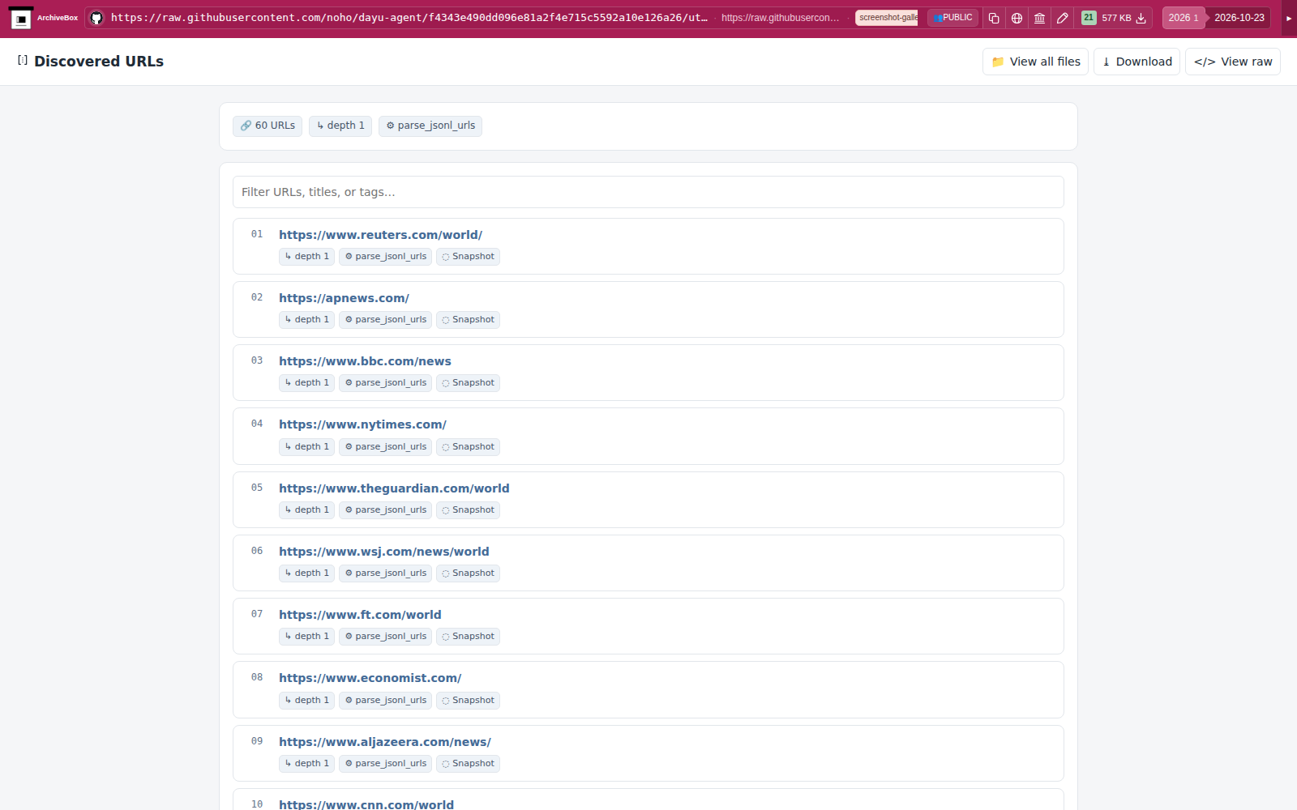The image size is (1297, 810).
Task: Click the secondary raw.githubusercon… URL text in header
Action: [x=780, y=18]
